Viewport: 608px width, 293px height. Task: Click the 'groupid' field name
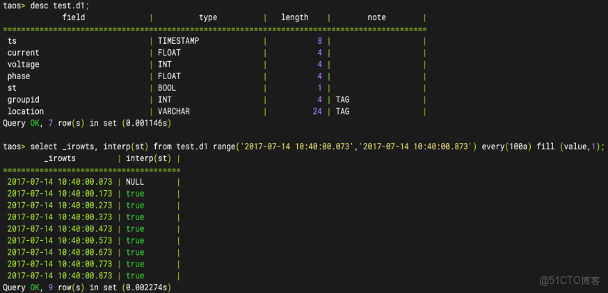click(x=23, y=100)
